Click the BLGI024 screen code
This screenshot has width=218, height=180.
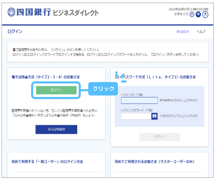point(183,32)
